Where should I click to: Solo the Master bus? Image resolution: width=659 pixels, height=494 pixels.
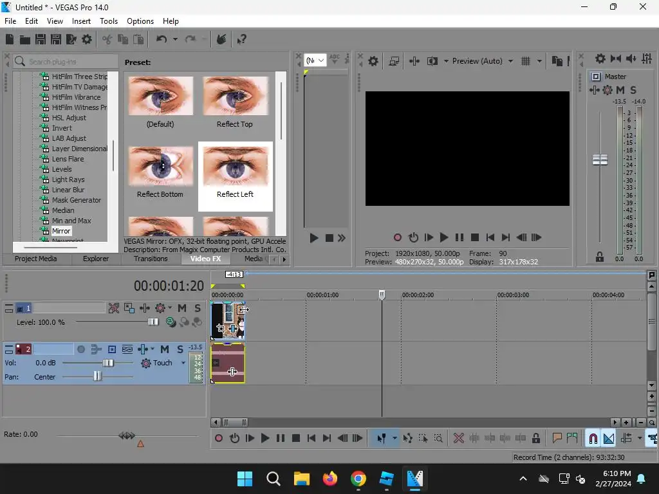(x=633, y=90)
